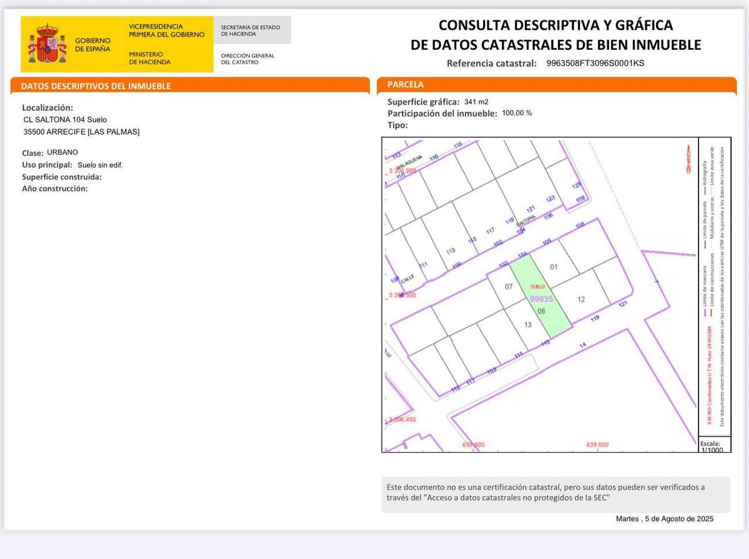749x559 pixels.
Task: Click 'DE DATOS CATASTRALES DE BIEN INMUEBLE' line
Action: tap(556, 45)
